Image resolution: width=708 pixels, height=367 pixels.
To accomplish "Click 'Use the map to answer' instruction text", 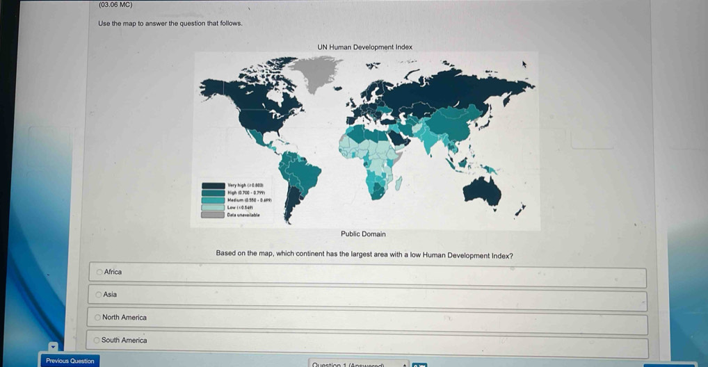I will click(x=170, y=23).
